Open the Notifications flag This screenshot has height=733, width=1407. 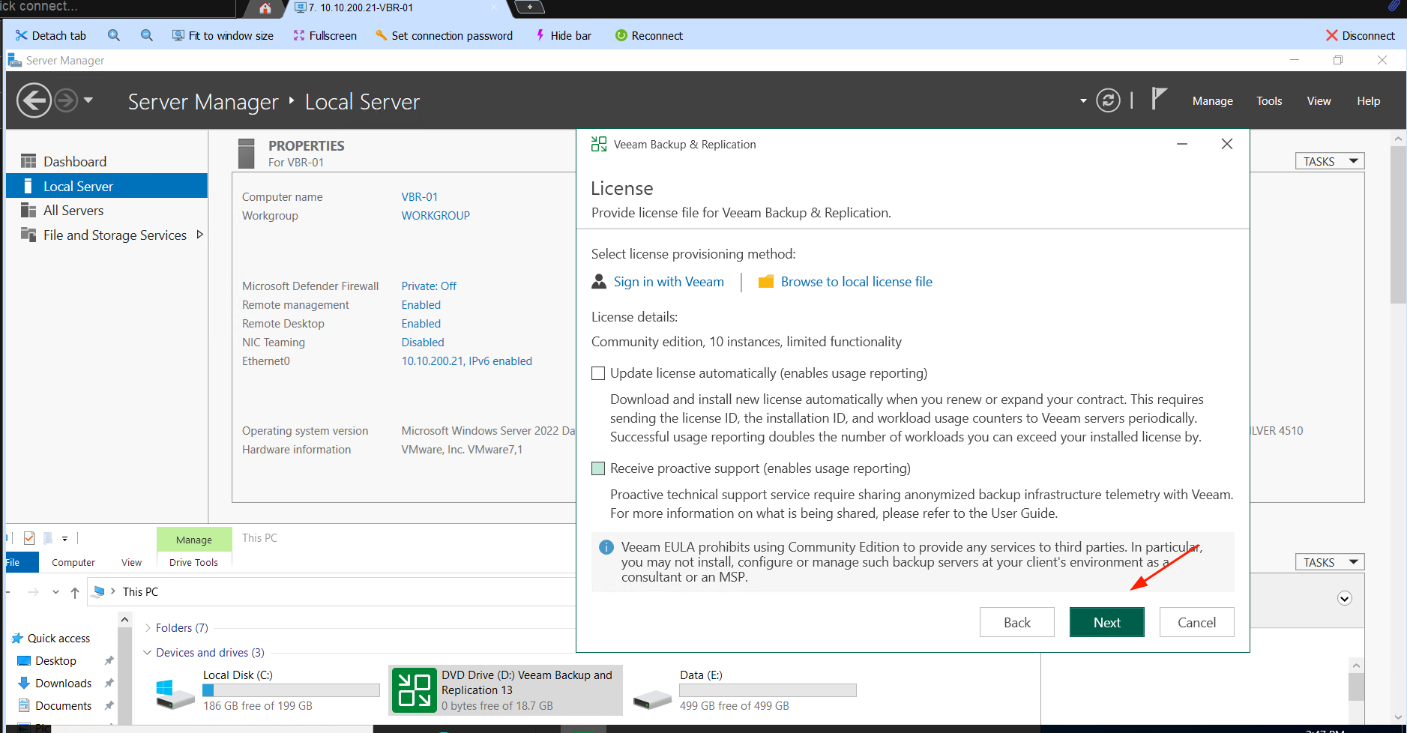click(x=1159, y=99)
